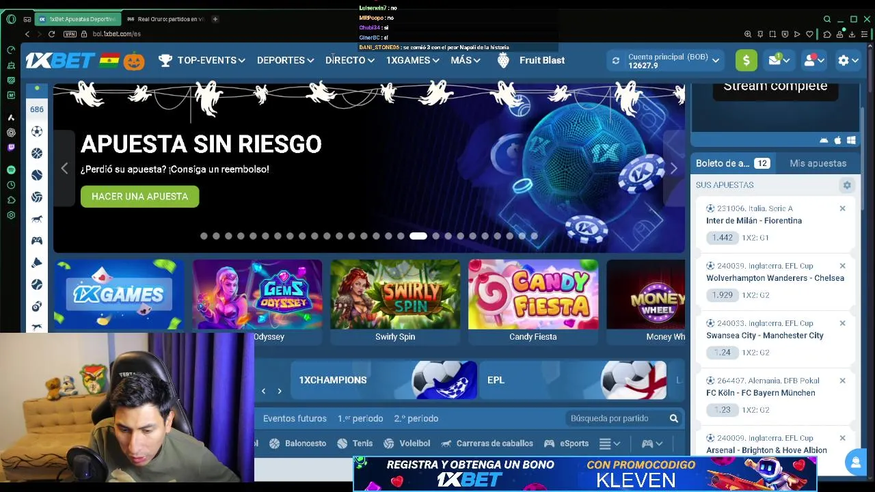875x492 pixels.
Task: Open live chat support bubble
Action: point(855,463)
